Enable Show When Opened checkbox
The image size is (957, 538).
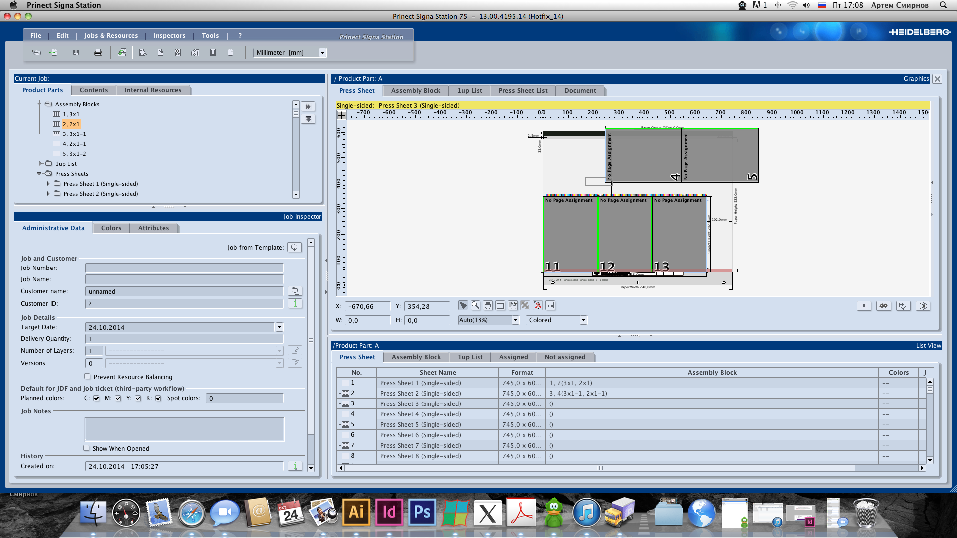86,448
